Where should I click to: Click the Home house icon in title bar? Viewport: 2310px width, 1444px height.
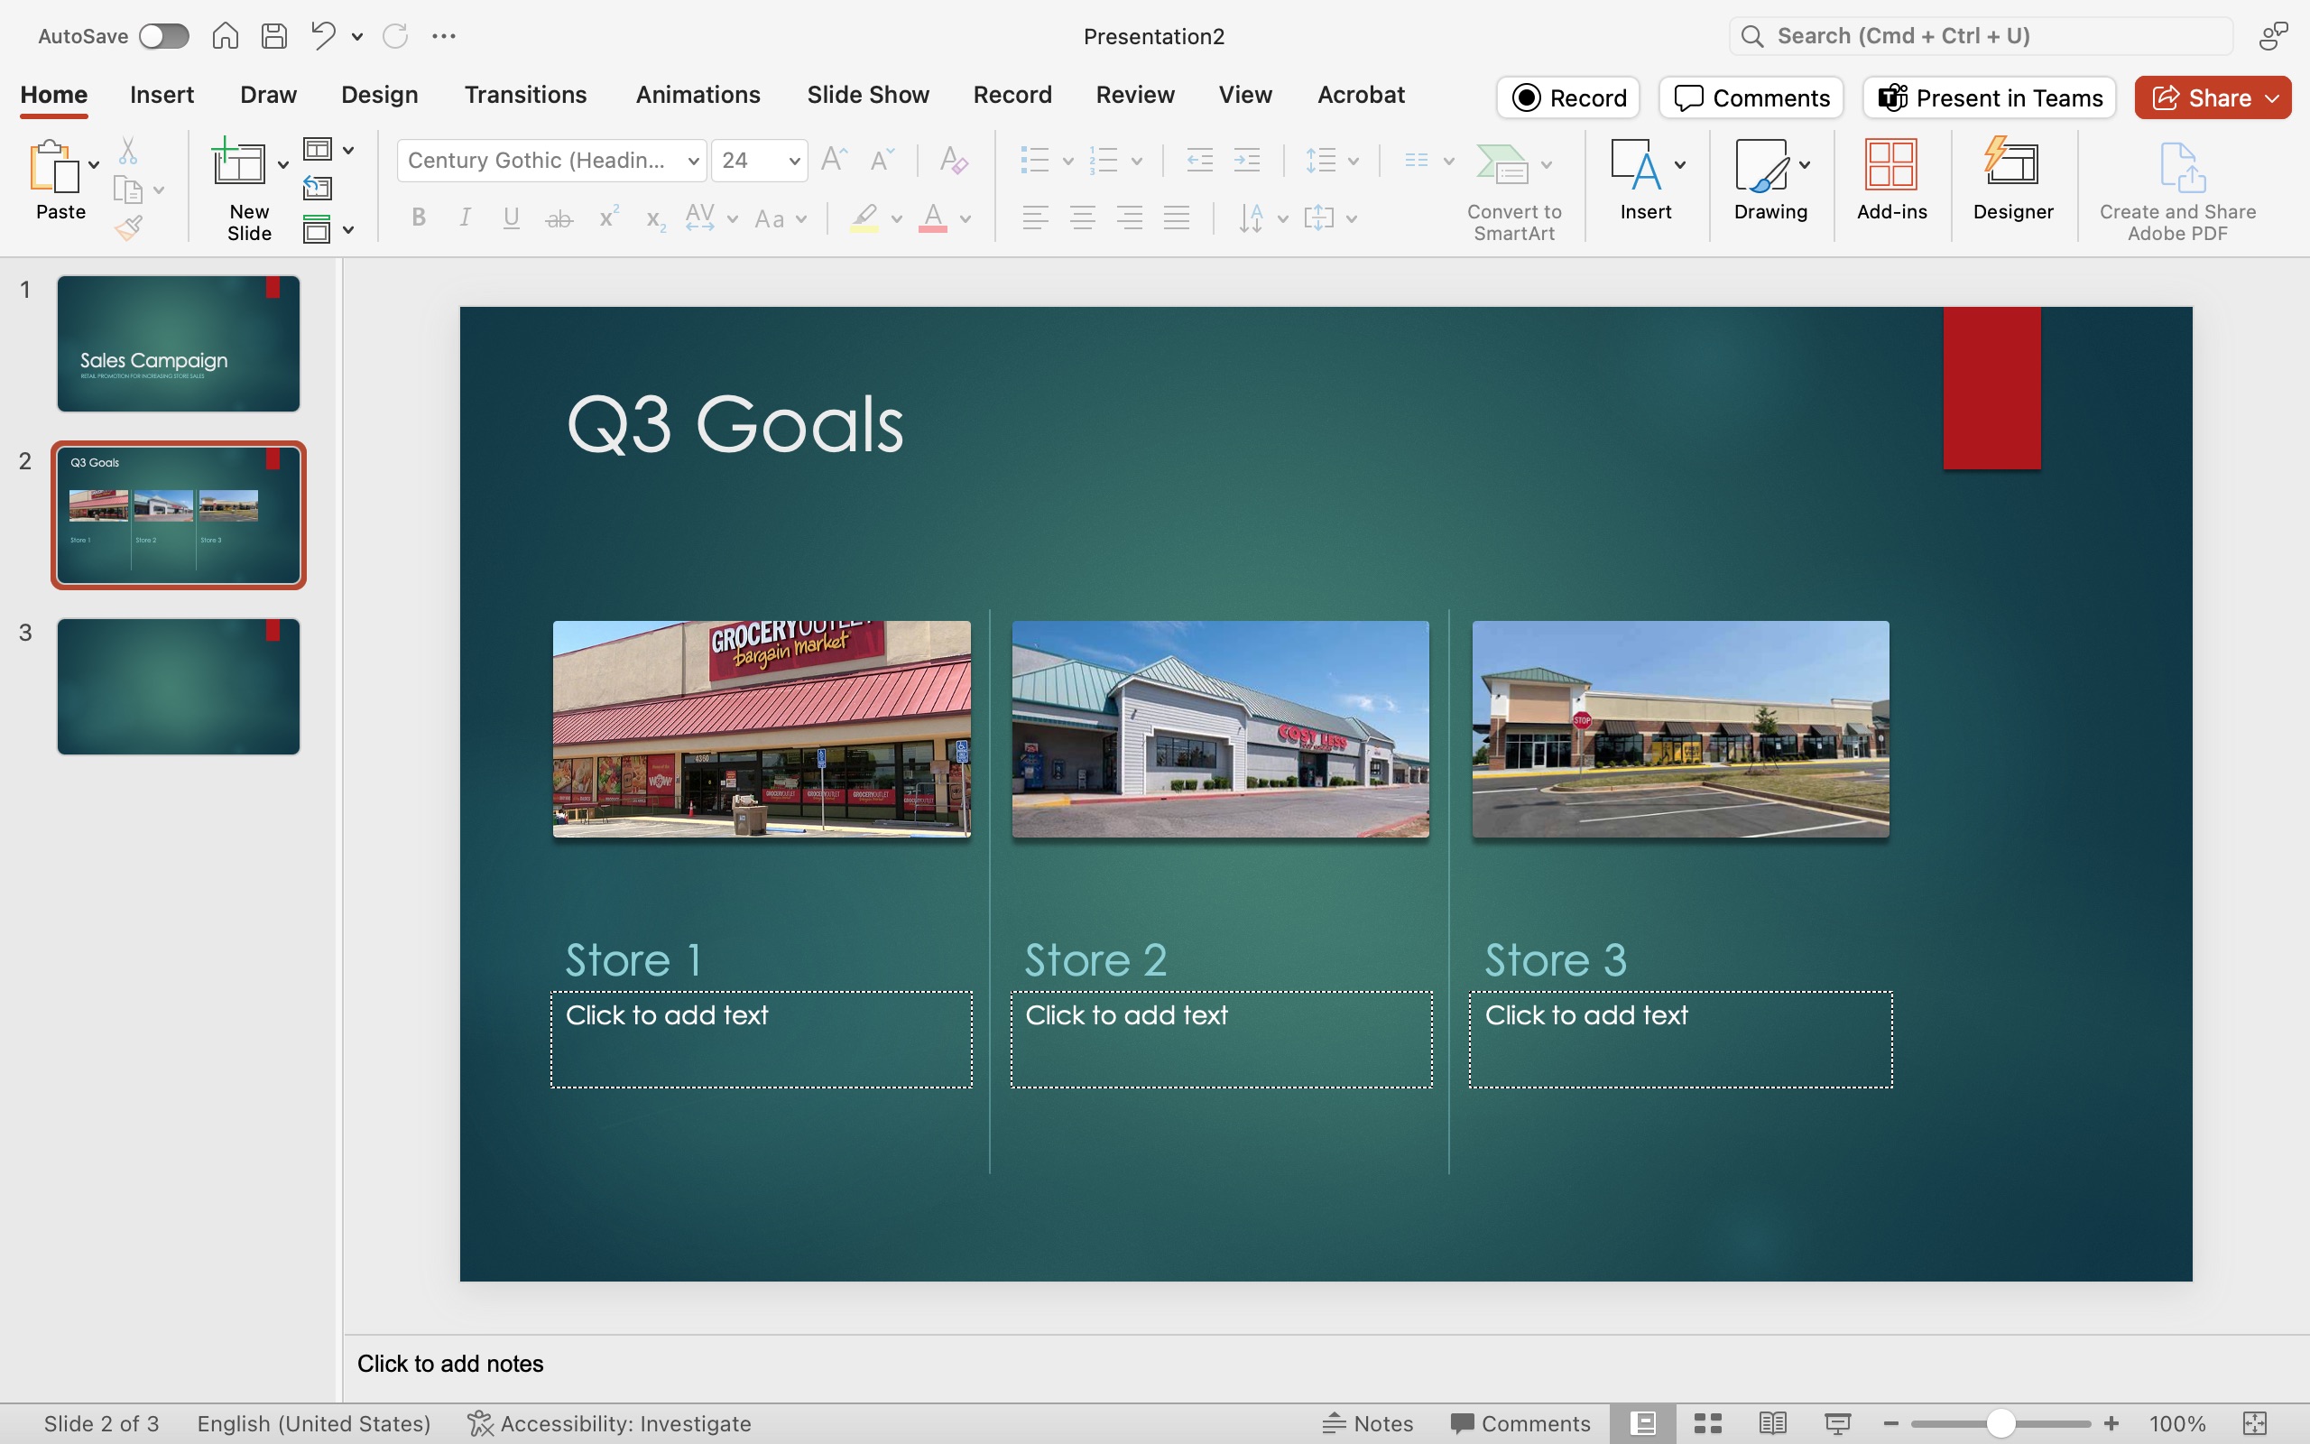click(226, 36)
